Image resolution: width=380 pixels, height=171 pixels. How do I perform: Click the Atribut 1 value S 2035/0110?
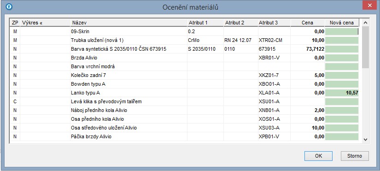pos(202,49)
